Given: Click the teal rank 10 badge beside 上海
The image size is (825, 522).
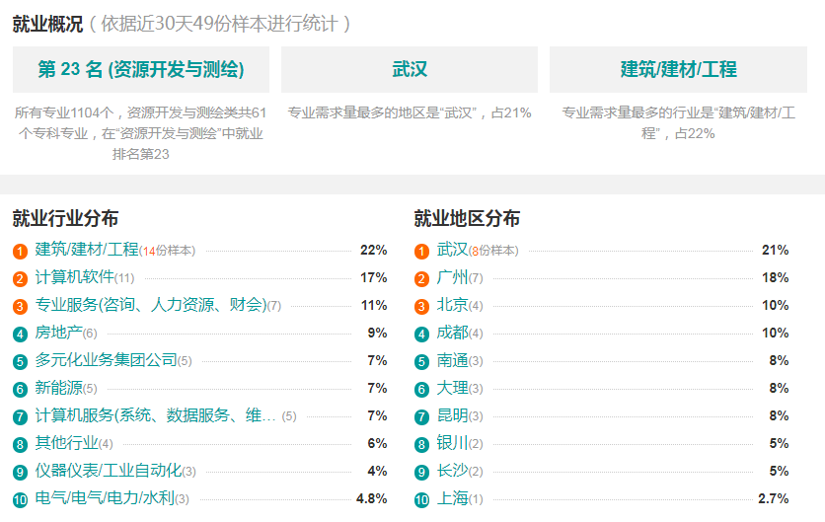Looking at the screenshot, I should (421, 500).
